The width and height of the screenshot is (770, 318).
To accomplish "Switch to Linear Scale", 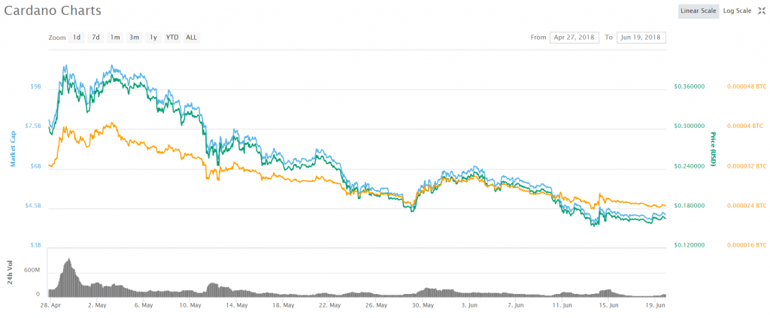I will pos(699,11).
